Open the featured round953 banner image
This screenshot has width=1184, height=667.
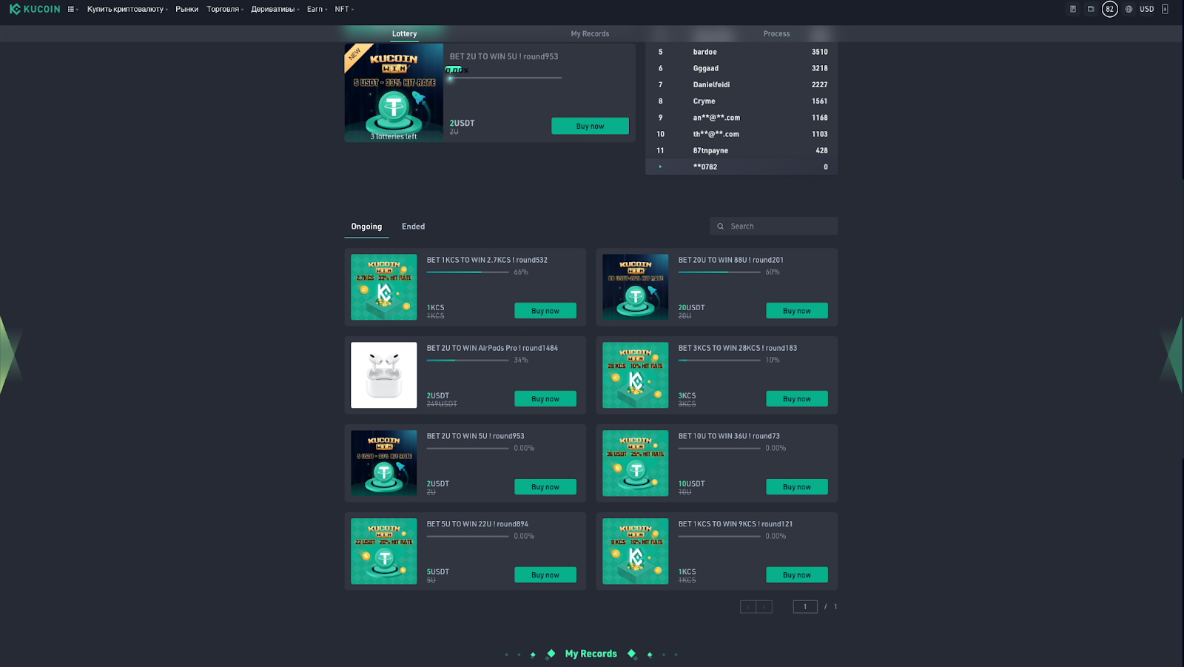coord(394,93)
